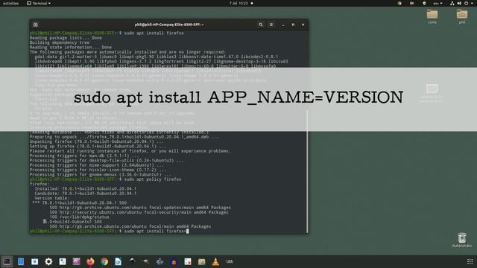Click the 'Processing triggers for gnome-menus' line
477x268 pixels.
coord(101,175)
